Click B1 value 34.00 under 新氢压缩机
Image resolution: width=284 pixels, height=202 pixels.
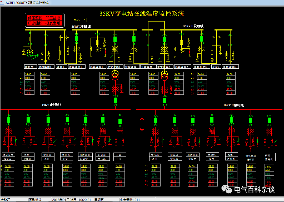click(x=269, y=166)
